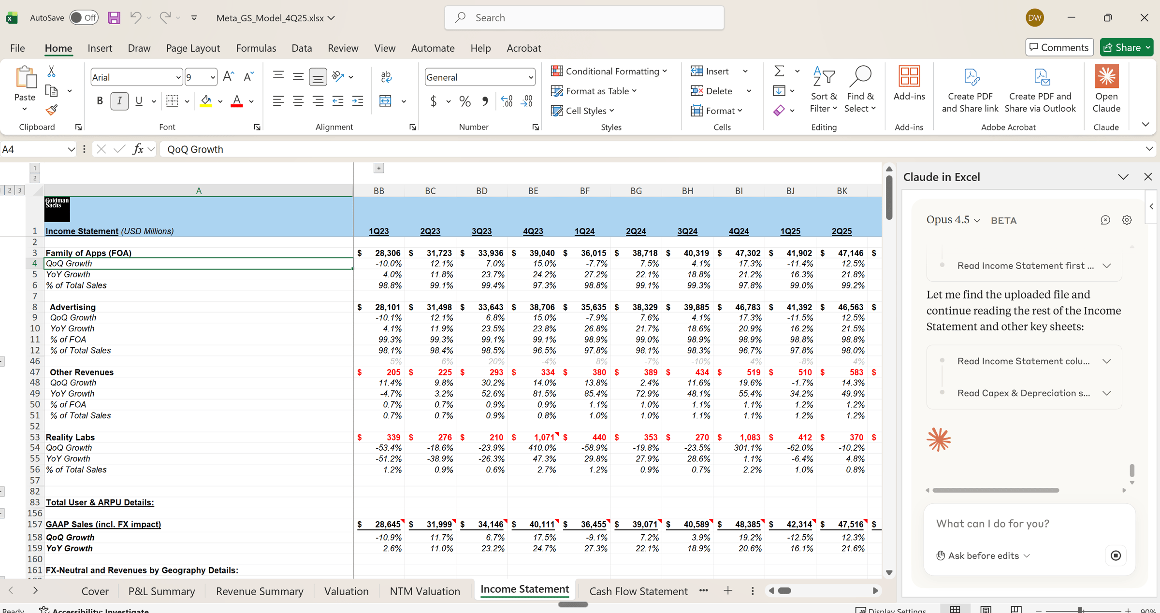
Task: Open the font size dropdown
Action: [x=212, y=77]
